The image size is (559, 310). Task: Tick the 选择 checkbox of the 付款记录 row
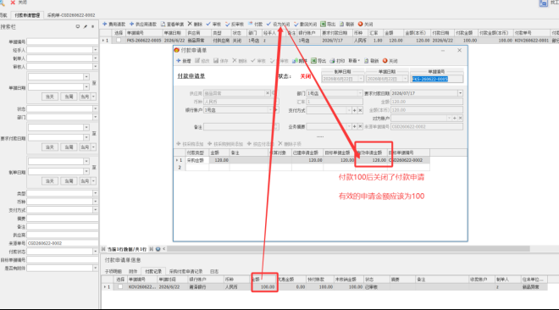click(120, 286)
